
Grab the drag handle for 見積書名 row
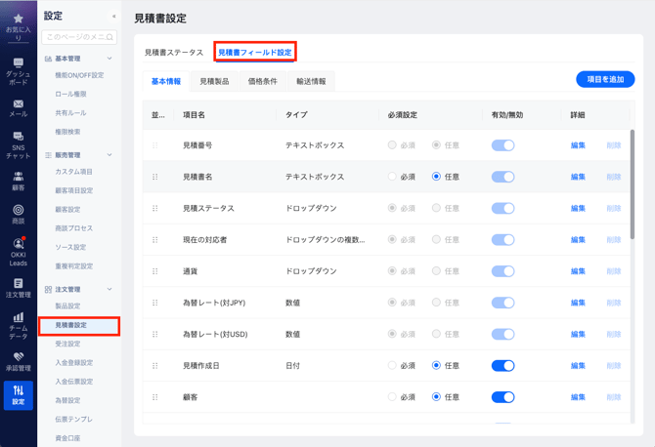coord(155,177)
